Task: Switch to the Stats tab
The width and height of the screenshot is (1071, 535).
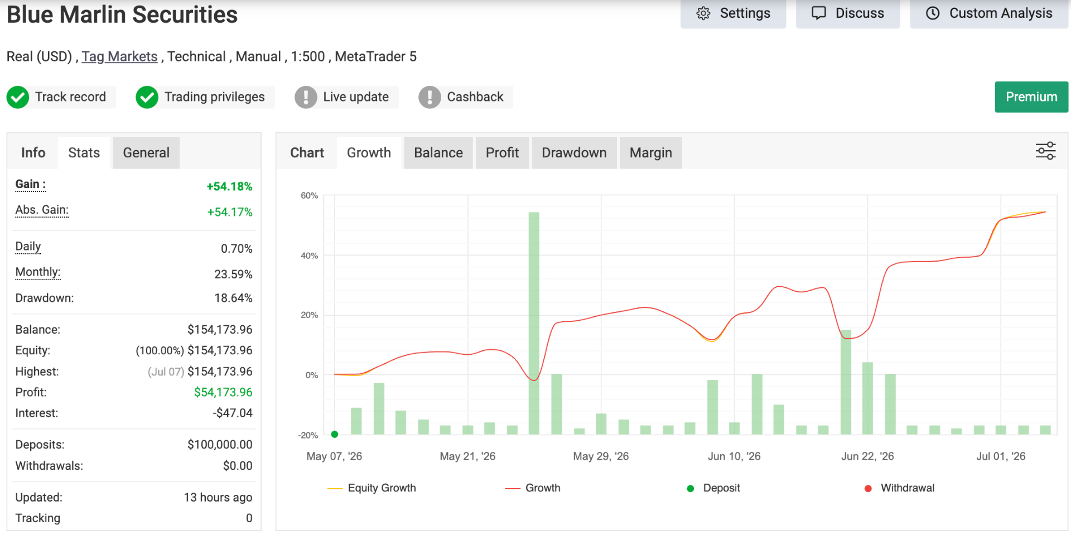Action: [x=84, y=153]
